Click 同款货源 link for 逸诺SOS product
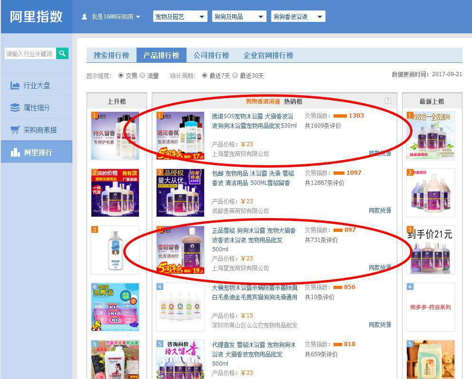Viewport: 472px width, 379px height. [x=380, y=153]
